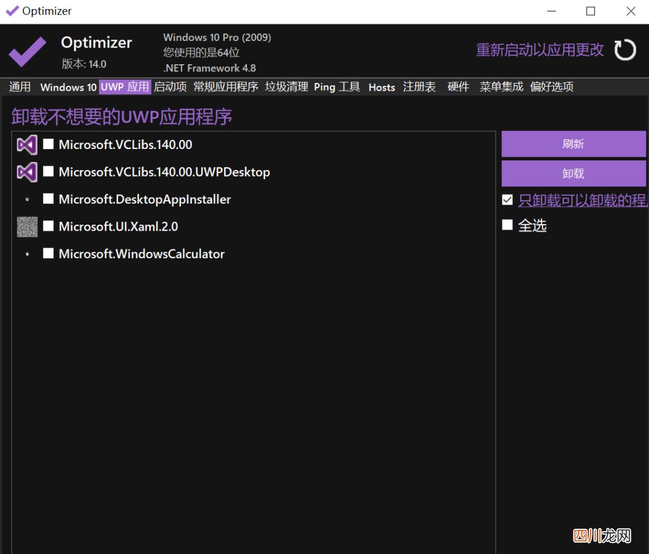This screenshot has width=649, height=554.
Task: Open the Ping 工具 tab
Action: 337,87
